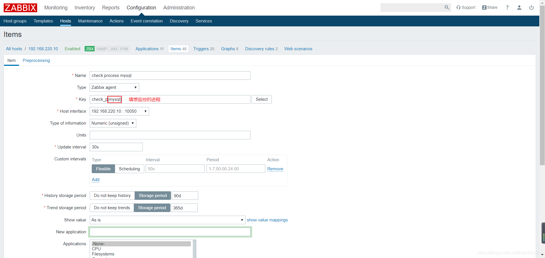Click the search magnifier icon
This screenshot has height=258, width=545.
pos(447,8)
